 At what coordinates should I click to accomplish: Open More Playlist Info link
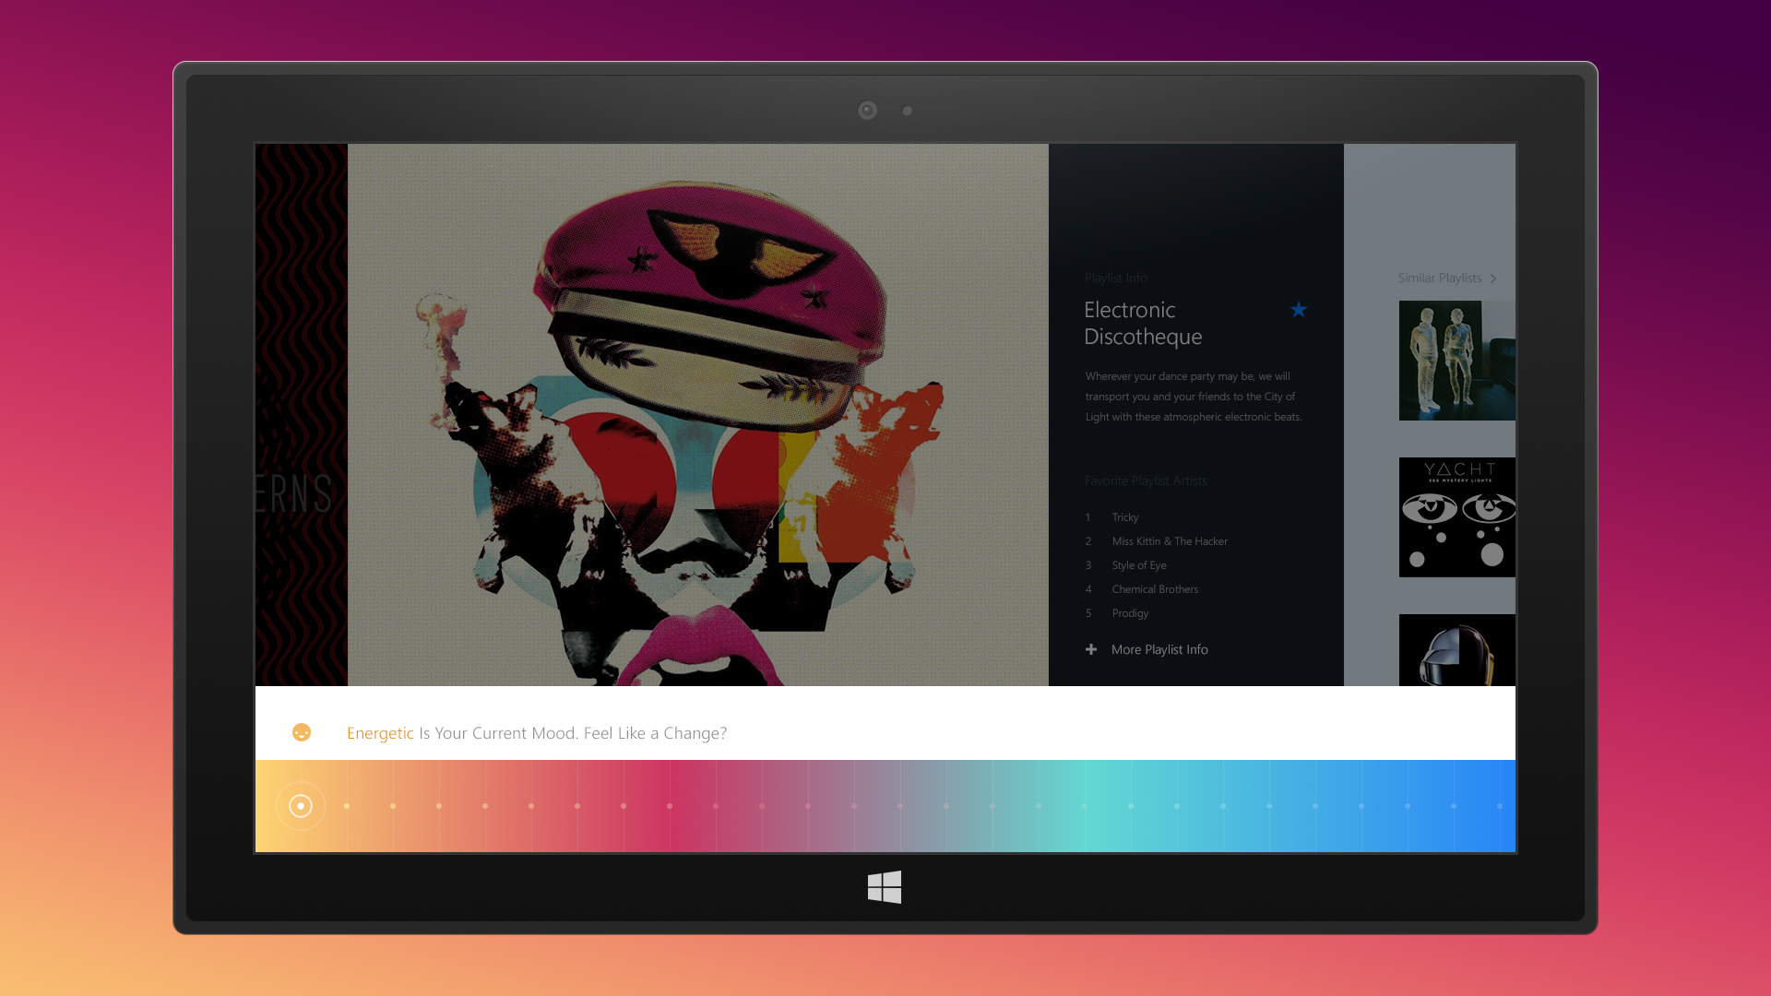1159,649
